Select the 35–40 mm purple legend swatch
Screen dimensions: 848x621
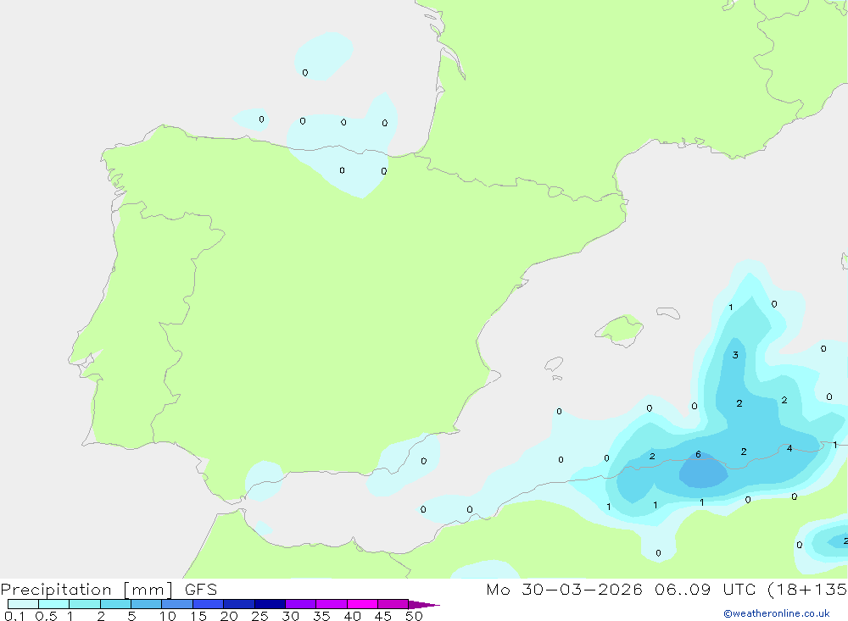pyautogui.click(x=331, y=604)
